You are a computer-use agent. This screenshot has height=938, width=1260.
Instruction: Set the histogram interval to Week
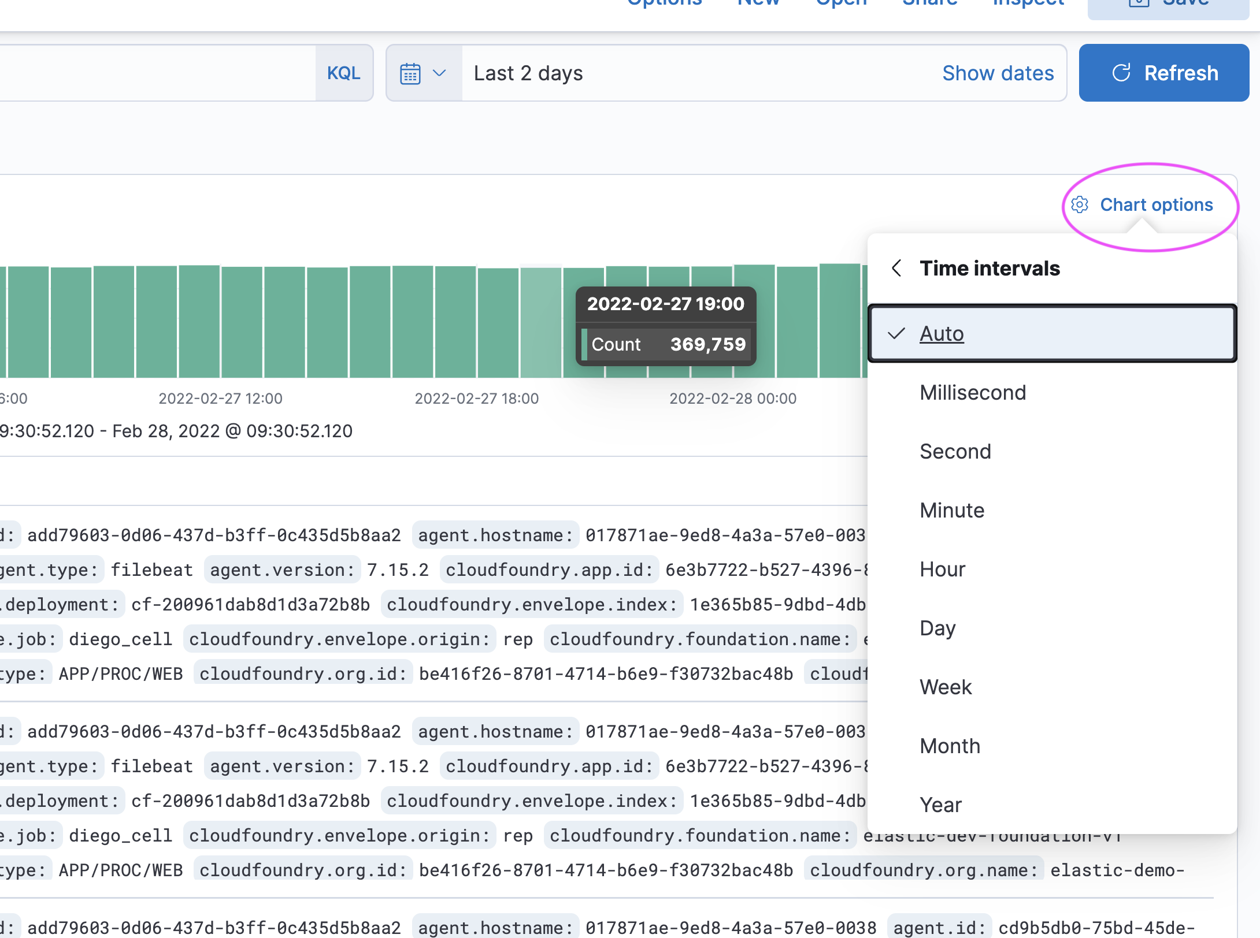(946, 687)
